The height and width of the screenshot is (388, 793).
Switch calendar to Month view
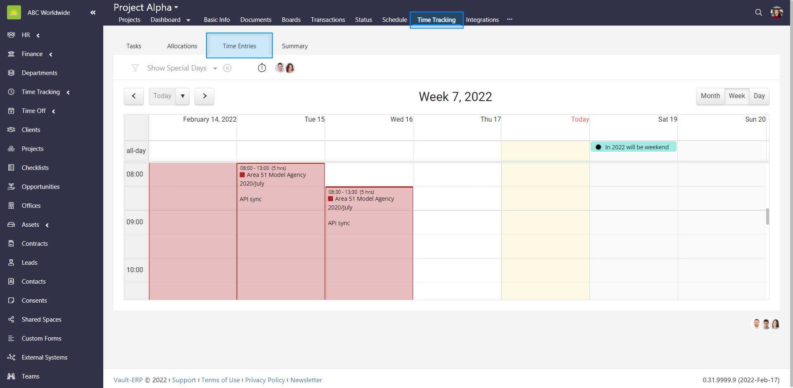pyautogui.click(x=710, y=96)
